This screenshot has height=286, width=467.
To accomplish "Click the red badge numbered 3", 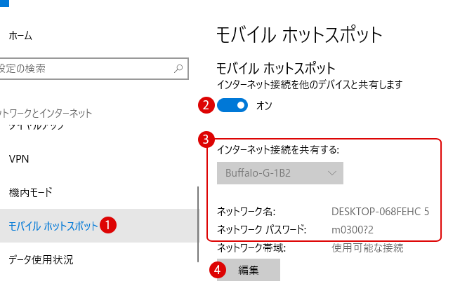I will [206, 139].
